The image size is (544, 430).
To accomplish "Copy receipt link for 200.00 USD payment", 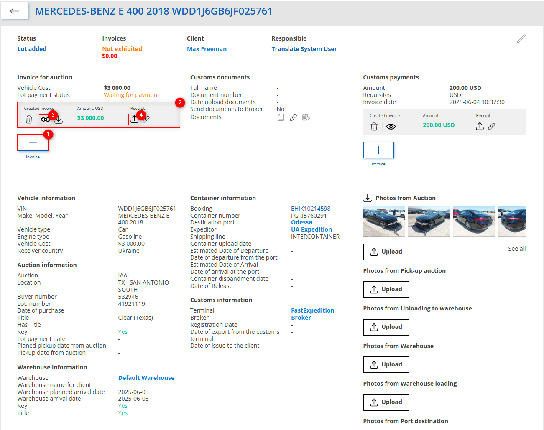I will (x=492, y=126).
